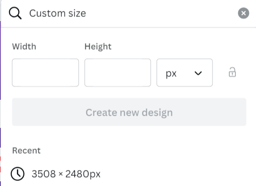Click the "Custom size" text in search bar
Image resolution: width=256 pixels, height=186 pixels.
pyautogui.click(x=58, y=13)
